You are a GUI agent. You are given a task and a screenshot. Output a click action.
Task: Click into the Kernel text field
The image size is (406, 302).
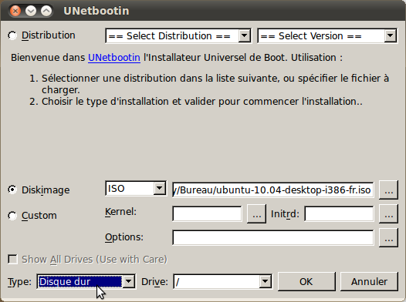(207, 213)
